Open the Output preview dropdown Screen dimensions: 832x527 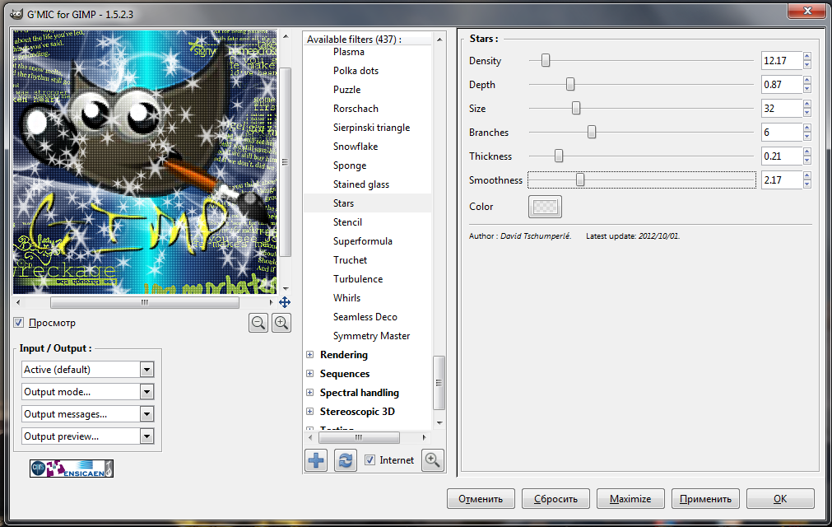click(87, 436)
